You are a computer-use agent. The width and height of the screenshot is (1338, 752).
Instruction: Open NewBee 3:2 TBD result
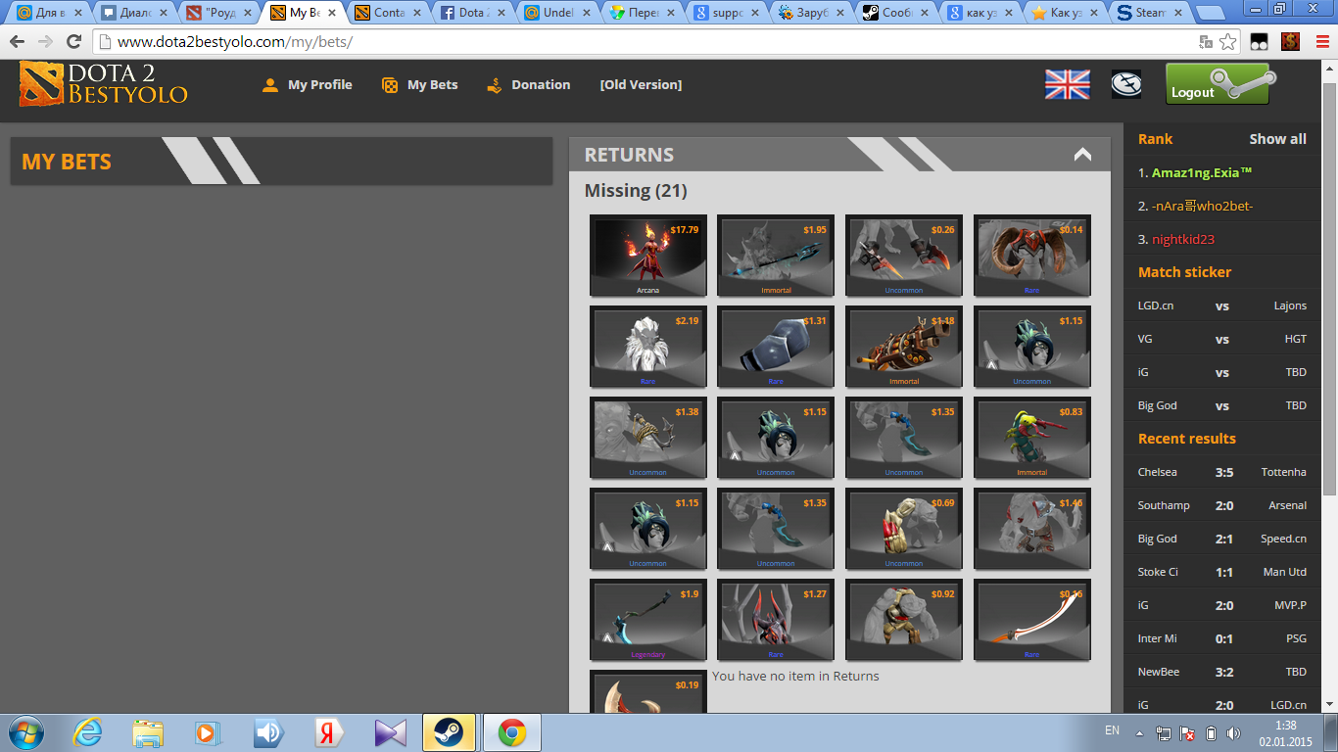click(x=1222, y=672)
